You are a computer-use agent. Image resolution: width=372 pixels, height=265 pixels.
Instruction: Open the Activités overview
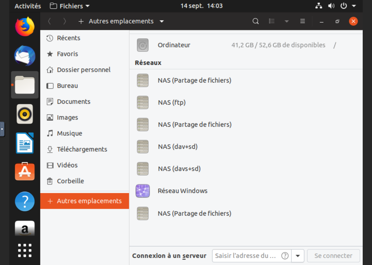[28, 6]
